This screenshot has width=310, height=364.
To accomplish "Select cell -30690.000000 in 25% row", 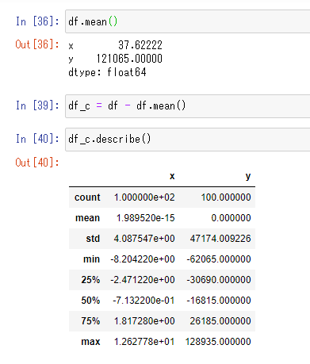I will pyautogui.click(x=219, y=280).
